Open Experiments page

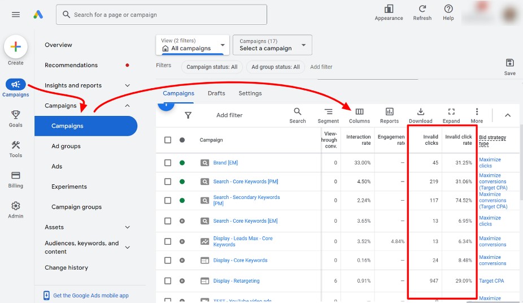pos(69,187)
